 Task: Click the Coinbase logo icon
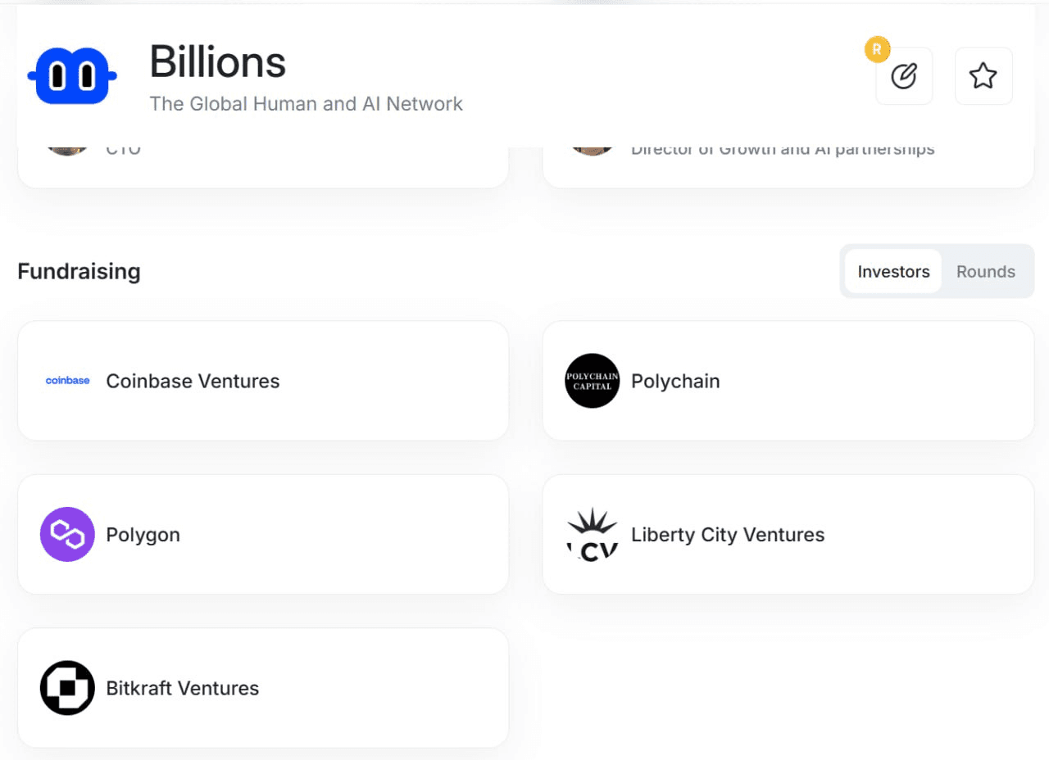pyautogui.click(x=67, y=381)
